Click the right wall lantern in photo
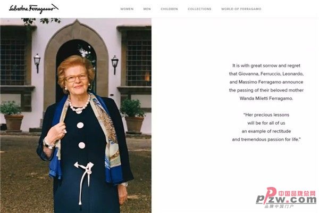This screenshot has height=213, width=319. 114,64
